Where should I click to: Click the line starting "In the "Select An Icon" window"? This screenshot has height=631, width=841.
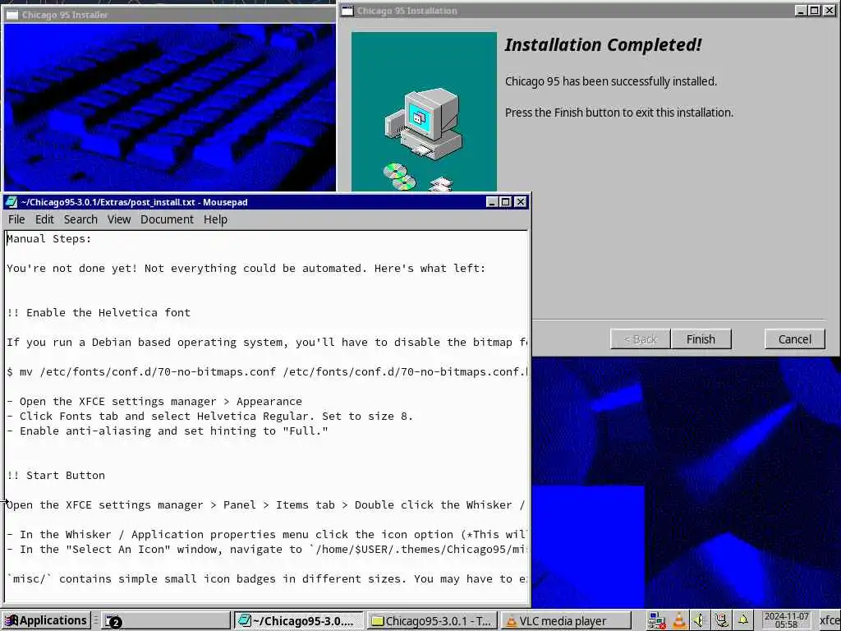[267, 550]
